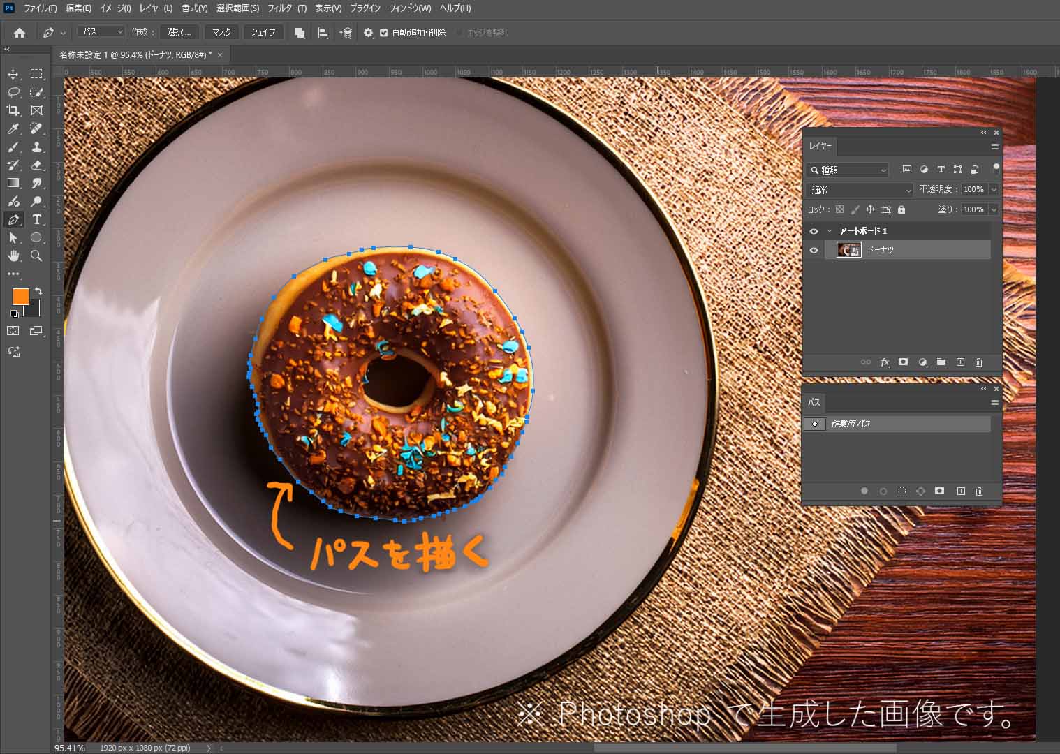Open the フィルター(T) menu
The image size is (1060, 754).
click(287, 8)
